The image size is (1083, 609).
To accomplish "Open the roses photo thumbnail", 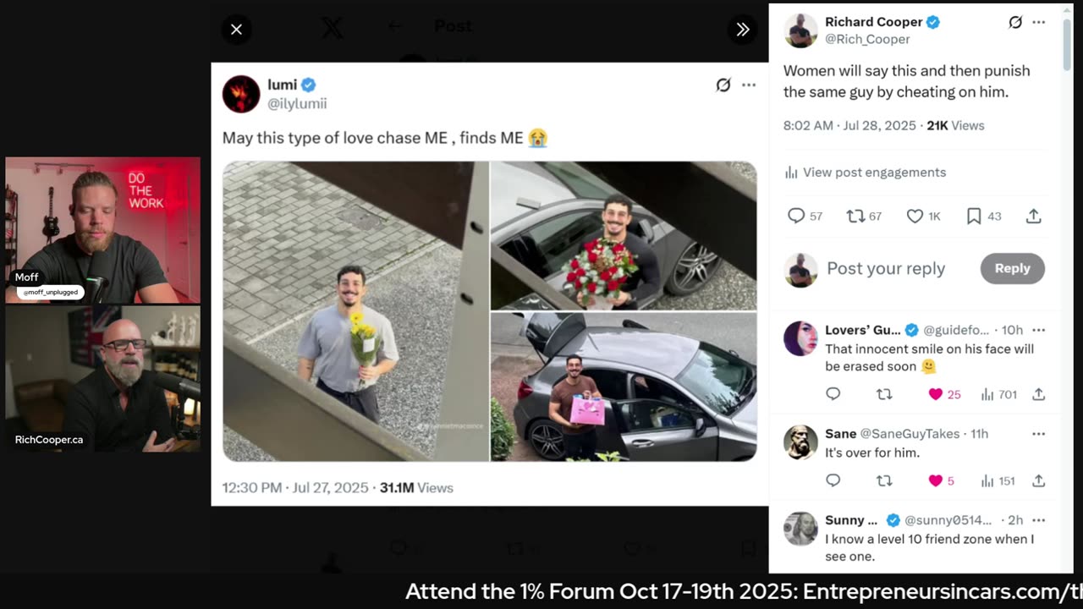I will [624, 235].
